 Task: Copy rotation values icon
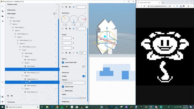click(66, 28)
